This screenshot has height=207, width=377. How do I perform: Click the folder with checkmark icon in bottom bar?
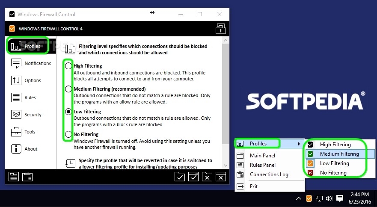[x=180, y=177]
